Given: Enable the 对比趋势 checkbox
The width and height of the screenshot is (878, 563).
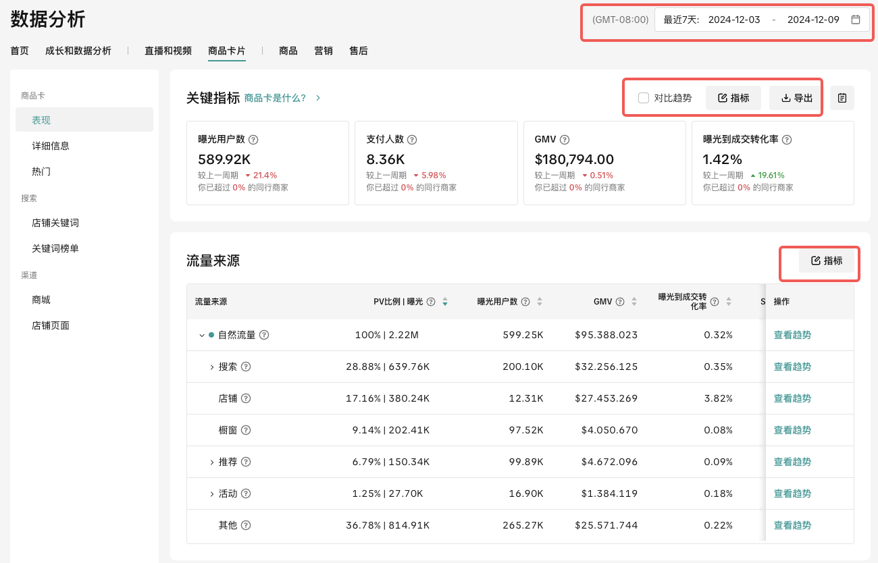Looking at the screenshot, I should point(644,98).
